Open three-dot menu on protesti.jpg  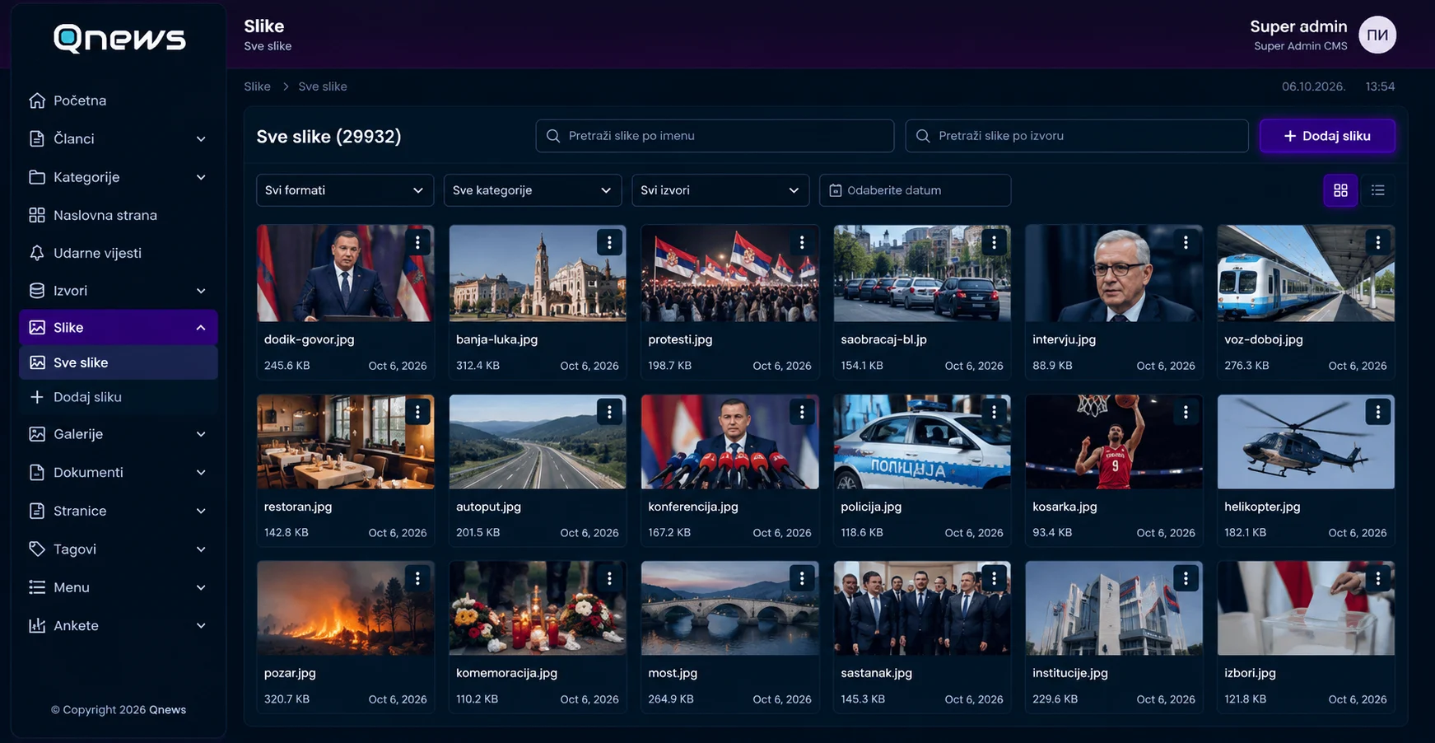click(802, 242)
